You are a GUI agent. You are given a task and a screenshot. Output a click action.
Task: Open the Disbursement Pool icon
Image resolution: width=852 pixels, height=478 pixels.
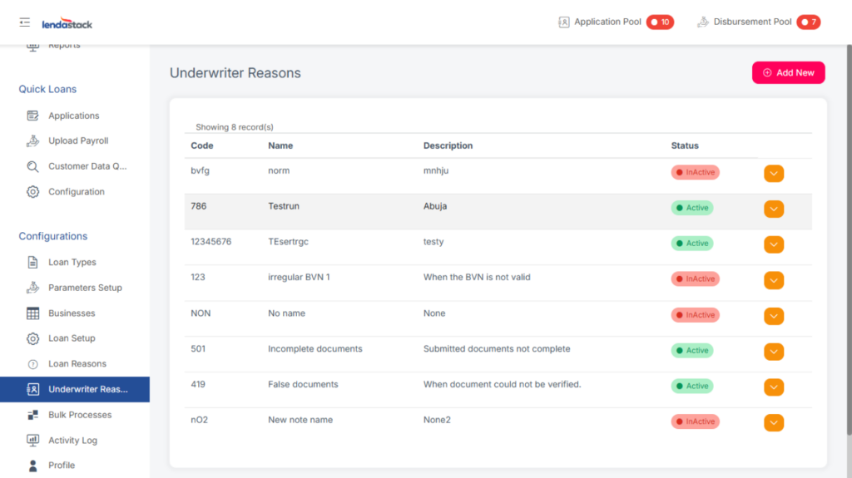point(703,22)
